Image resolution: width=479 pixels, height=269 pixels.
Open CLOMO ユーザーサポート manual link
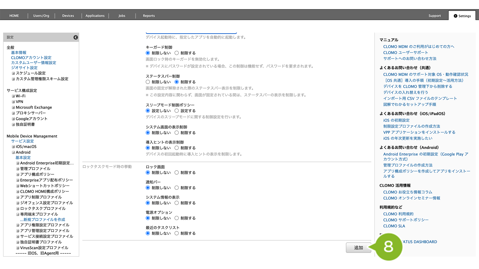[x=405, y=52]
